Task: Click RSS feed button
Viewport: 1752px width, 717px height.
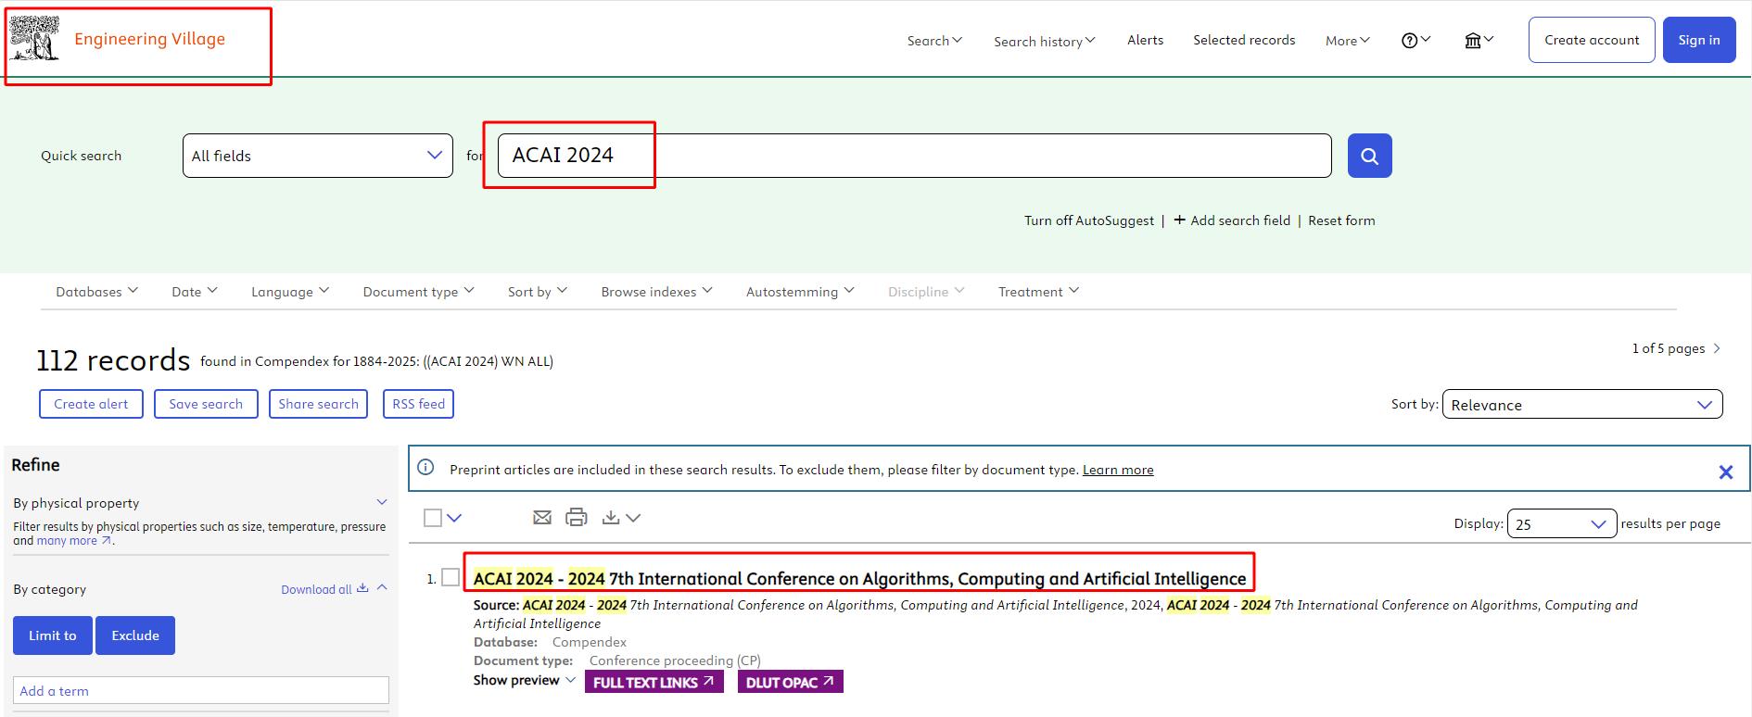Action: (x=418, y=404)
